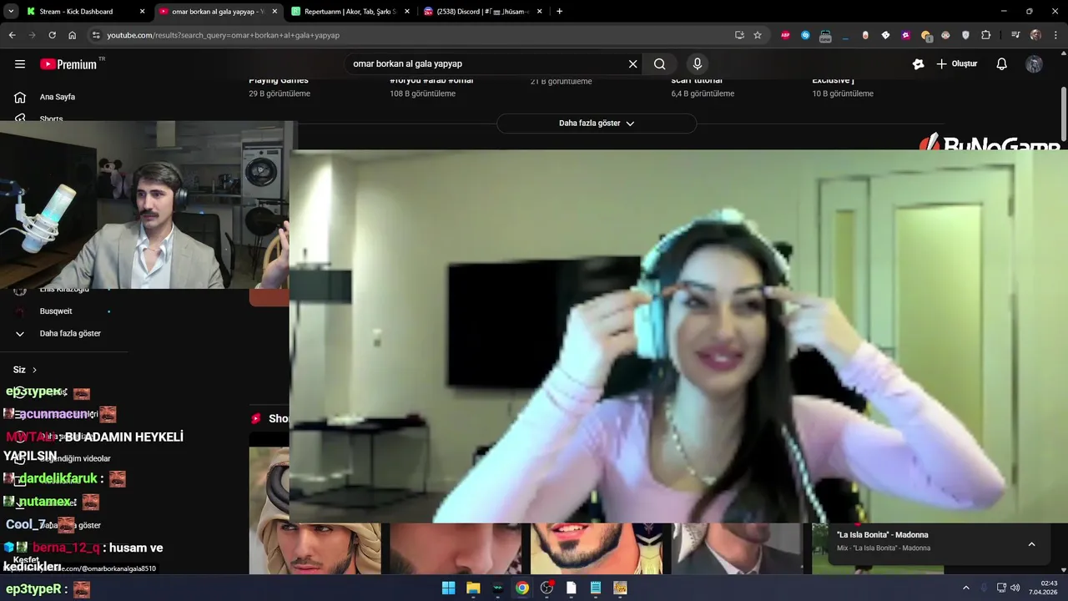Show hidden system tray icons
1068x601 pixels.
click(966, 588)
